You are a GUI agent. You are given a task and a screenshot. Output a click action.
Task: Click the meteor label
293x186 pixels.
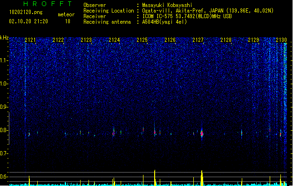(66, 14)
